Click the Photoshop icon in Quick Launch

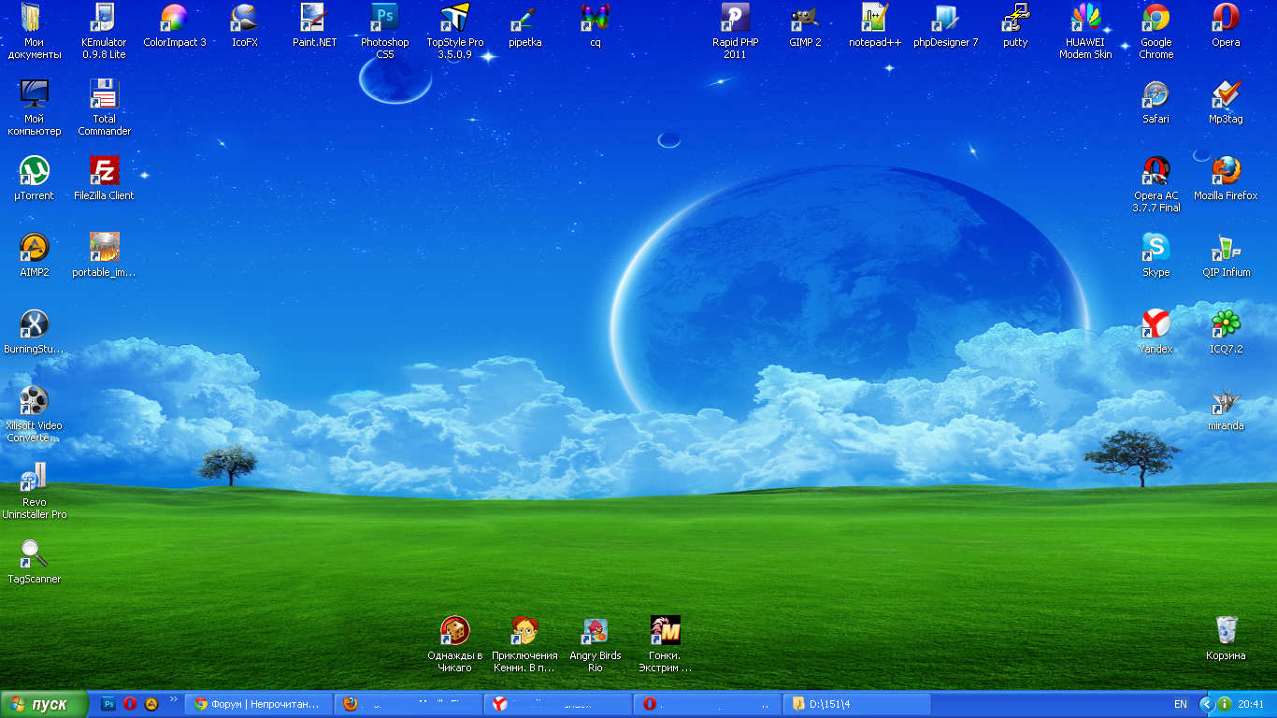[x=108, y=704]
